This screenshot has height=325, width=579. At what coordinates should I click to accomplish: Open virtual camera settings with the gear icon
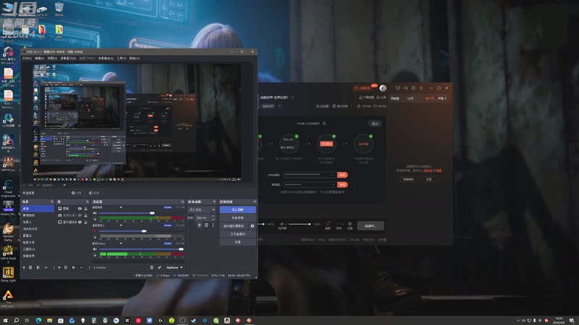(253, 226)
